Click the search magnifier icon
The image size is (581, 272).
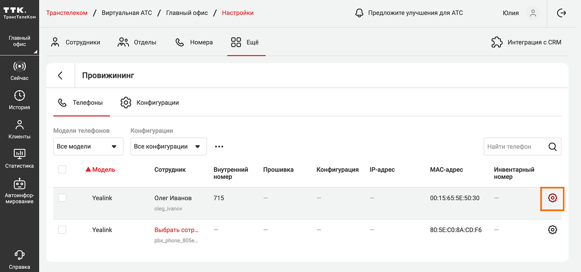552,147
